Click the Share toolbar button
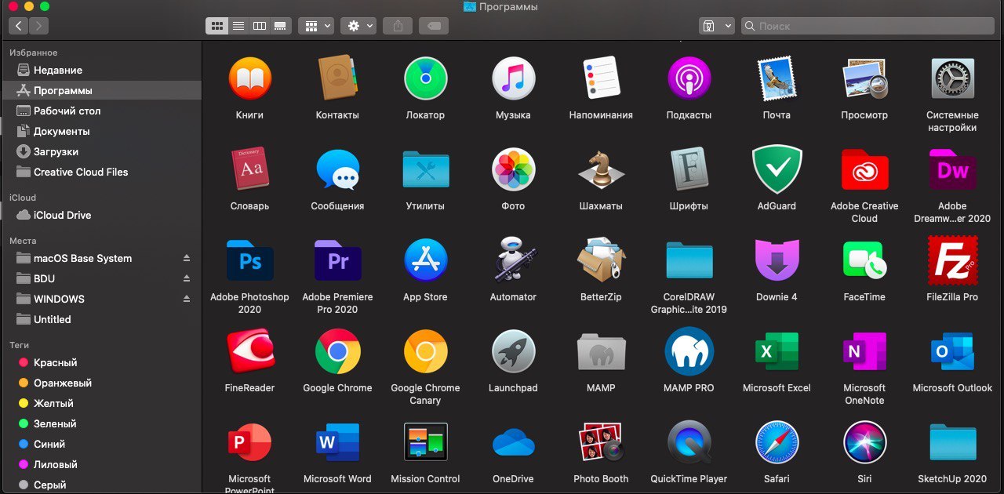 pyautogui.click(x=398, y=26)
